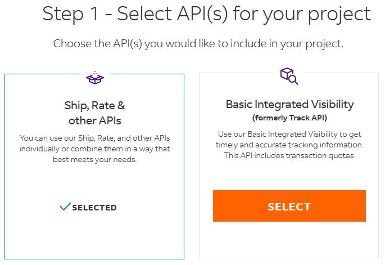
Task: Click "You can use our Ship, Rate" line
Action: (94, 138)
